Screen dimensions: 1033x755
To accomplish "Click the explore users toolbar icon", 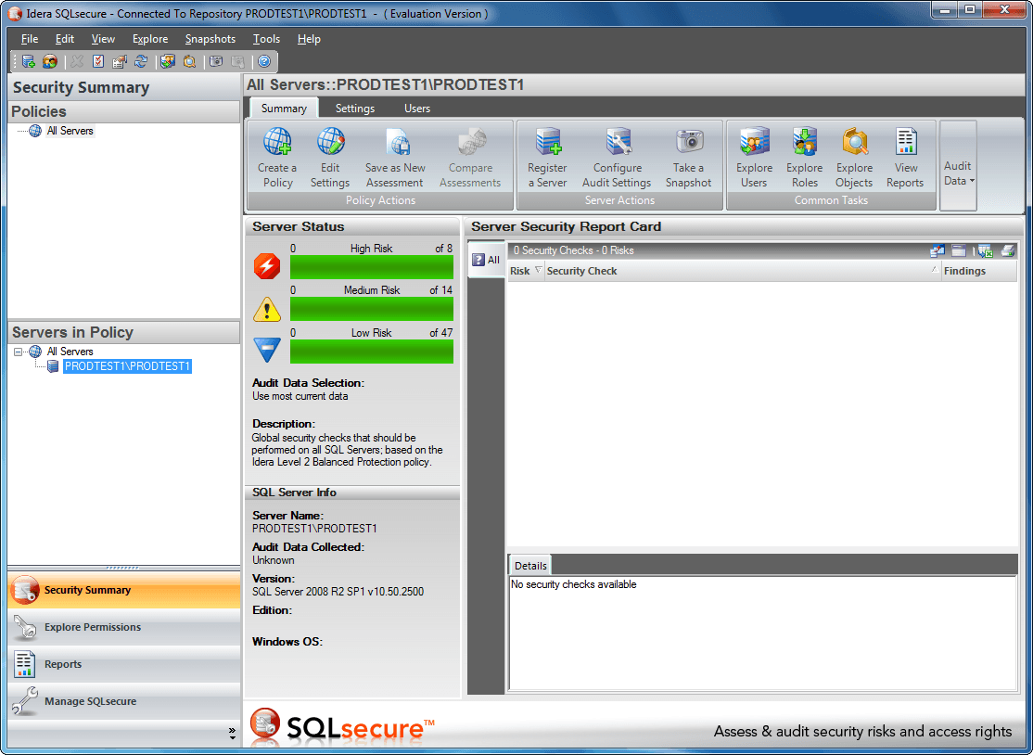I will point(168,62).
